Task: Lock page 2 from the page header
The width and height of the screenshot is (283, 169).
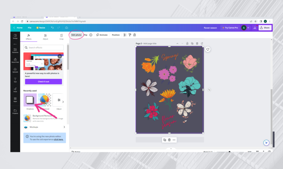Action: click(187, 43)
